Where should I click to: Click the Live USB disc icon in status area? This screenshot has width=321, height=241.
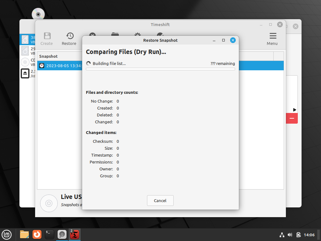tap(49, 203)
